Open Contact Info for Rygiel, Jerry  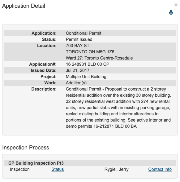160,169
